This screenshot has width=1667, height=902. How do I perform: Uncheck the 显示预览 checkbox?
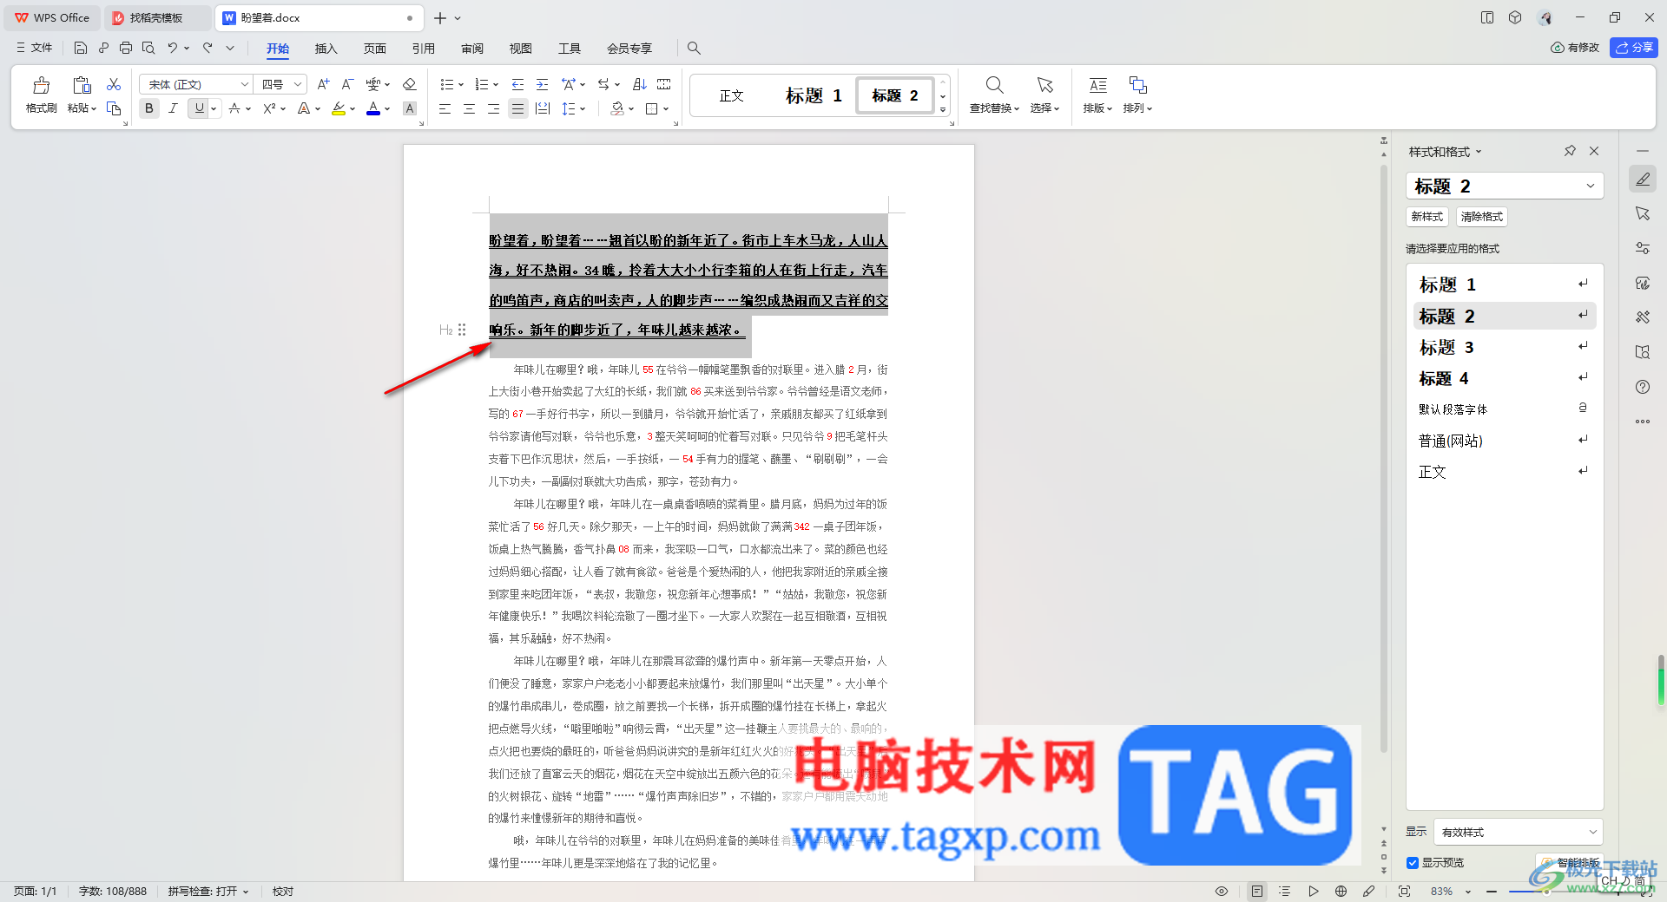tap(1413, 862)
